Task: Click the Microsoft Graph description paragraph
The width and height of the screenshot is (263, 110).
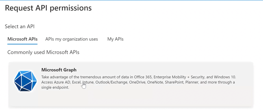Action: pos(139,82)
